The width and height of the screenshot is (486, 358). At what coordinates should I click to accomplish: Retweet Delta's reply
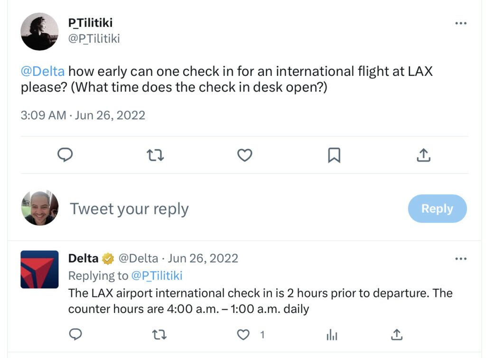(159, 334)
